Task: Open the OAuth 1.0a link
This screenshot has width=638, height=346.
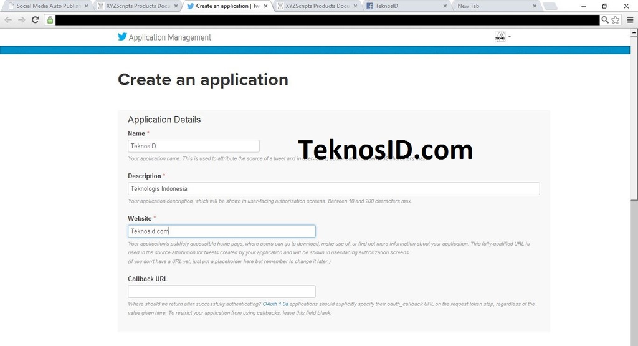Action: pos(275,304)
